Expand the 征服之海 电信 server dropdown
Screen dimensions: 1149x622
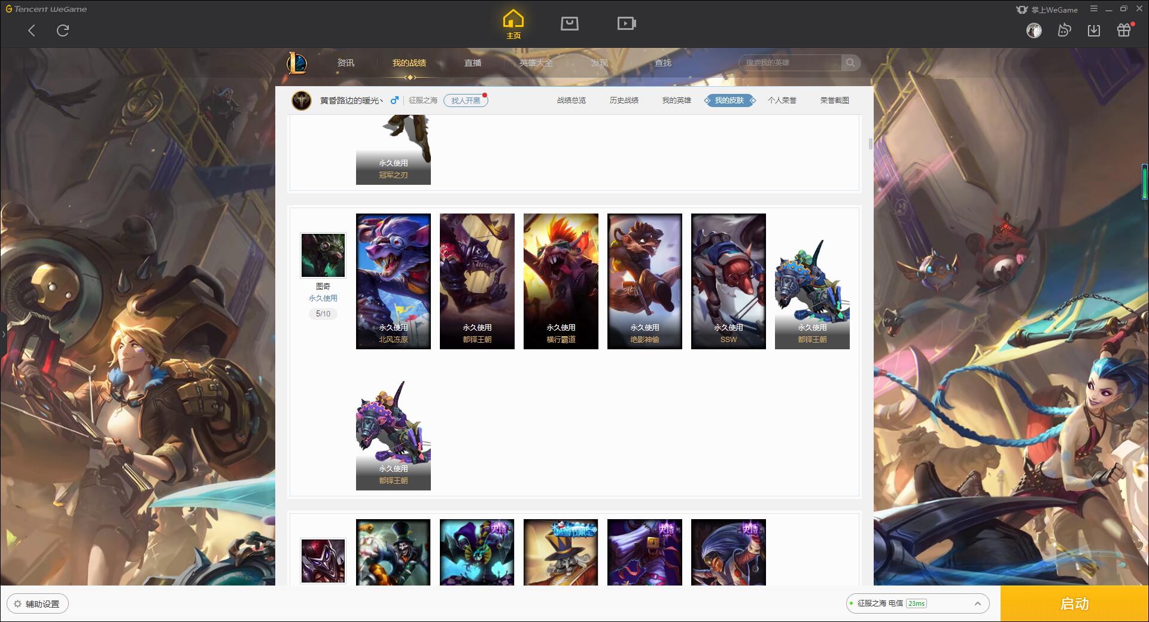click(917, 603)
